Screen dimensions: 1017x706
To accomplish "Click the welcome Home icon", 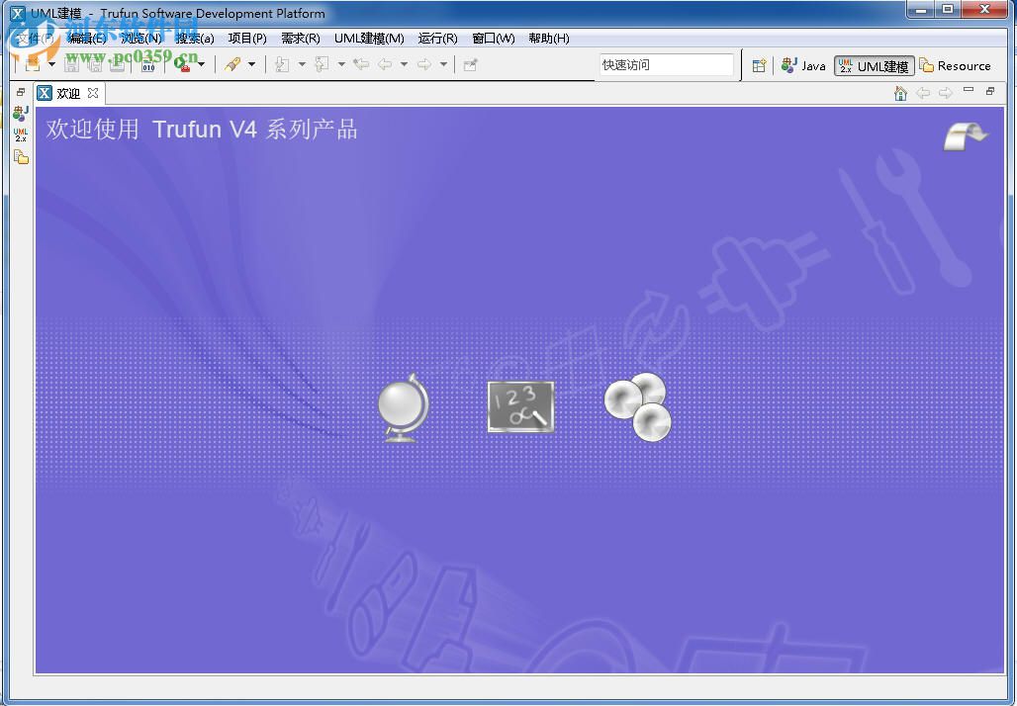I will [900, 93].
